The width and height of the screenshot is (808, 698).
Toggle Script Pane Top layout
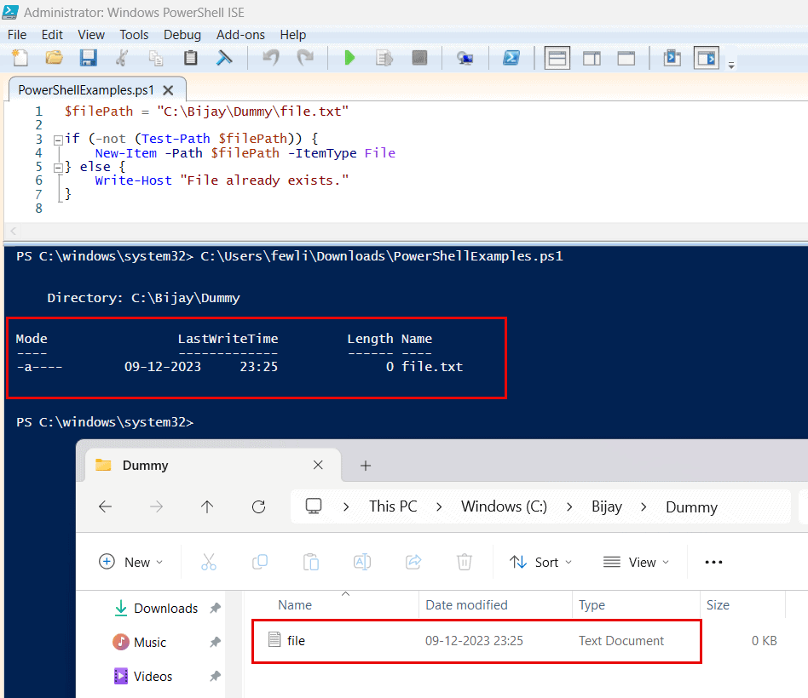pyautogui.click(x=558, y=57)
